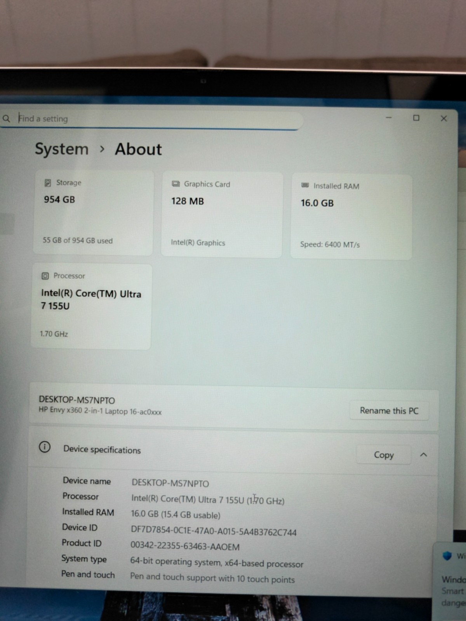Select Processor value in specifications list
This screenshot has height=621, width=466.
pyautogui.click(x=208, y=500)
